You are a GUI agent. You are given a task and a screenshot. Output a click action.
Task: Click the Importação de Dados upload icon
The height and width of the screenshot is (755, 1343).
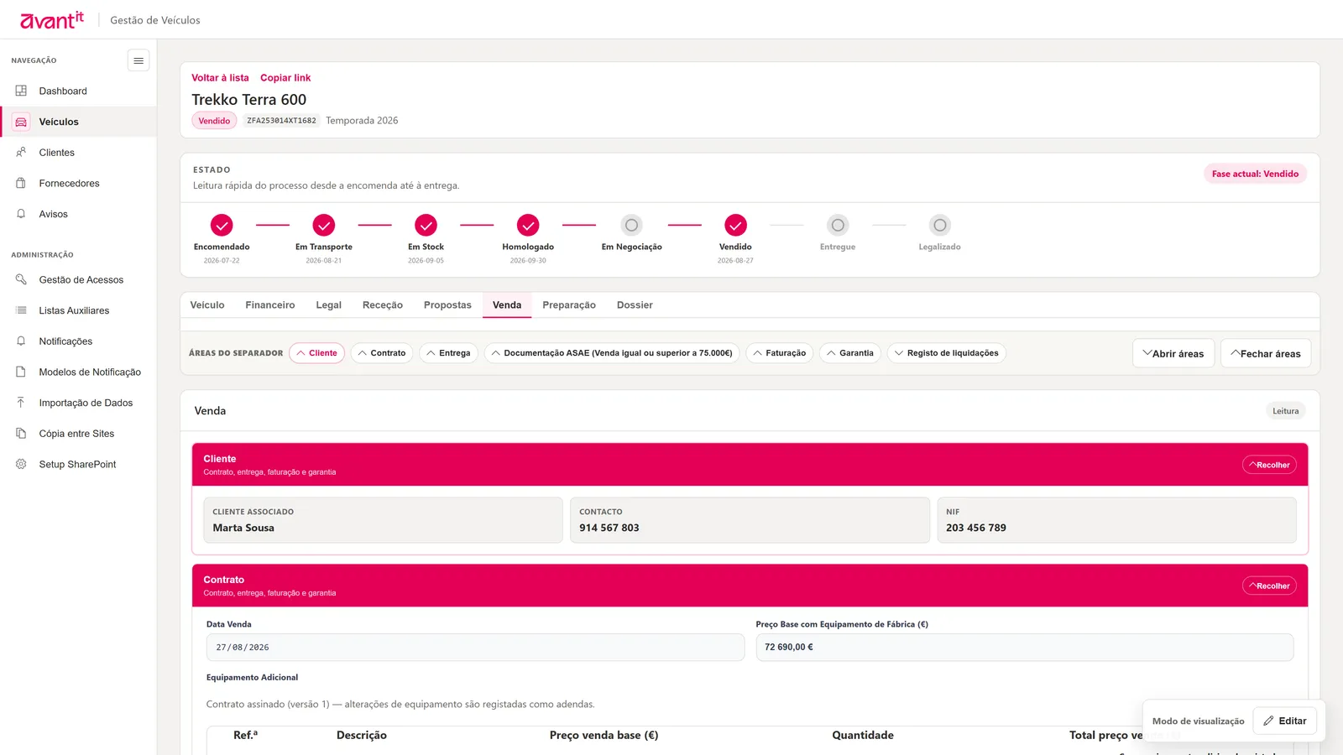(x=21, y=403)
